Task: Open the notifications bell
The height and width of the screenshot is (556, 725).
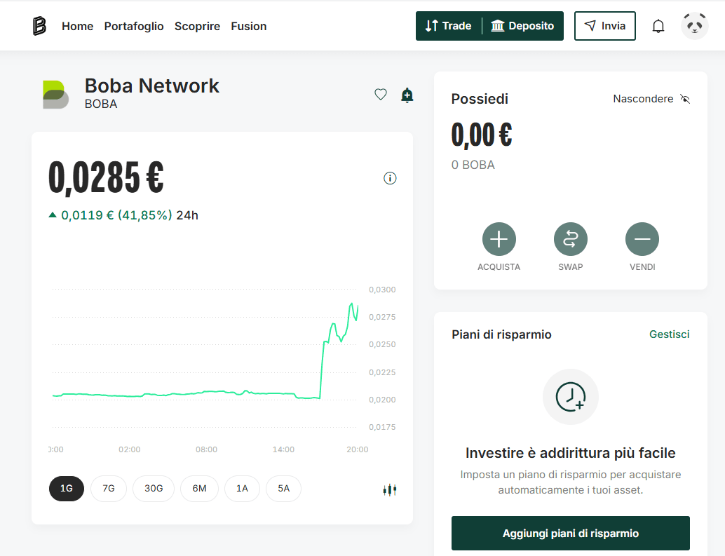Action: pyautogui.click(x=658, y=27)
